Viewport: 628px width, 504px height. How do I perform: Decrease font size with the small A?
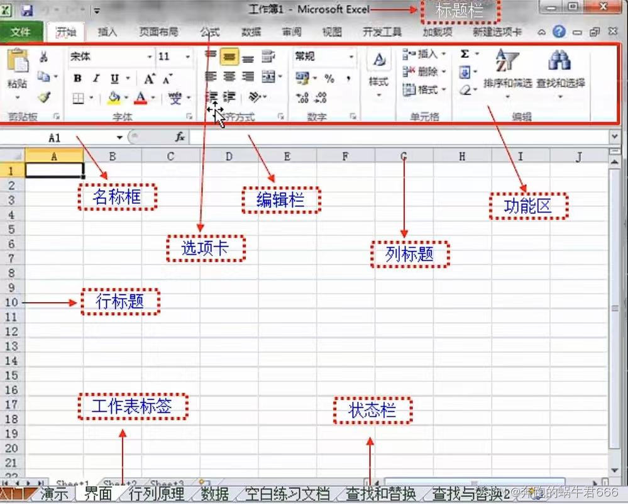point(167,79)
